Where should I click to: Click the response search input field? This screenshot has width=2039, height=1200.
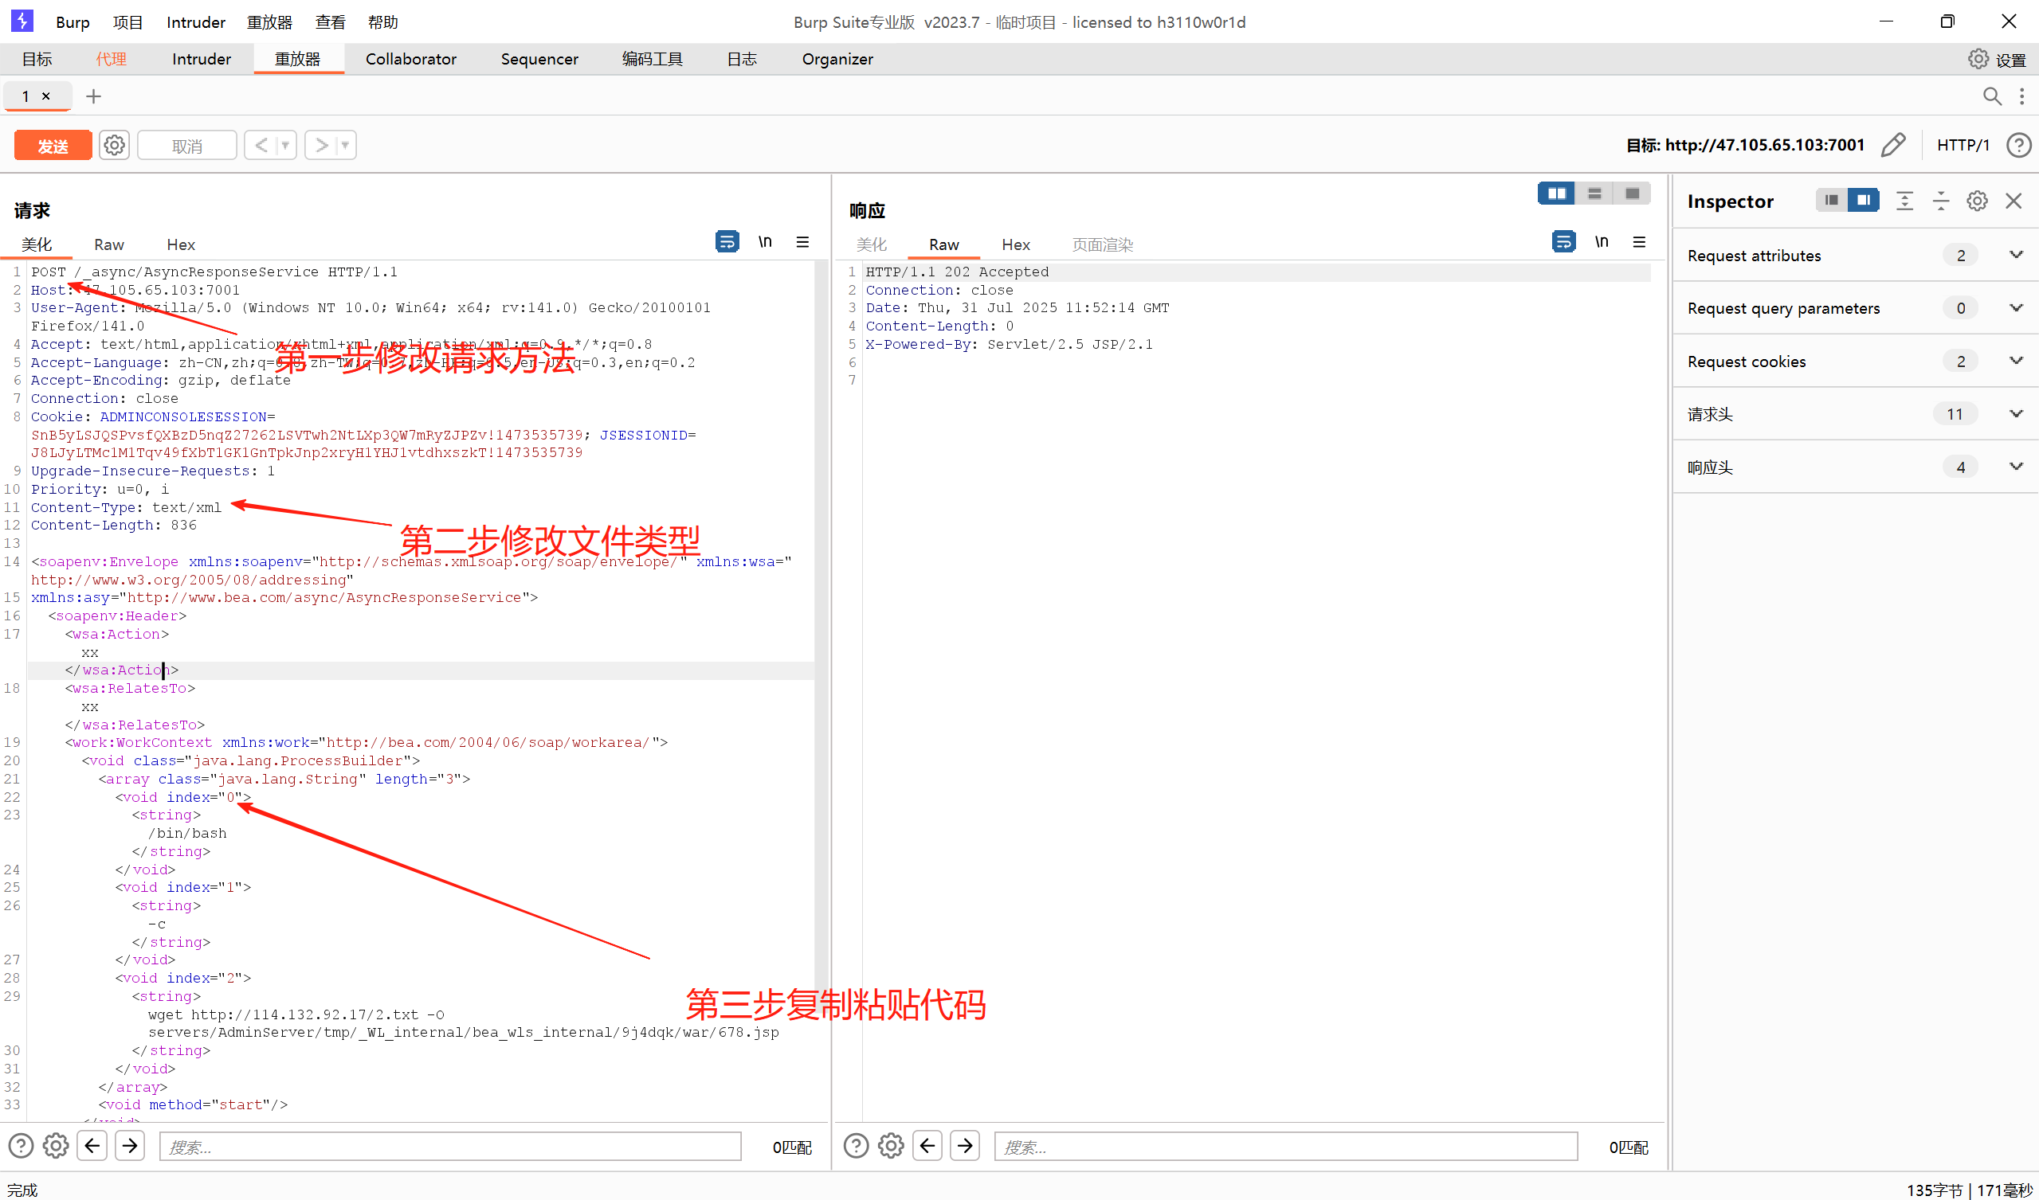(1286, 1147)
